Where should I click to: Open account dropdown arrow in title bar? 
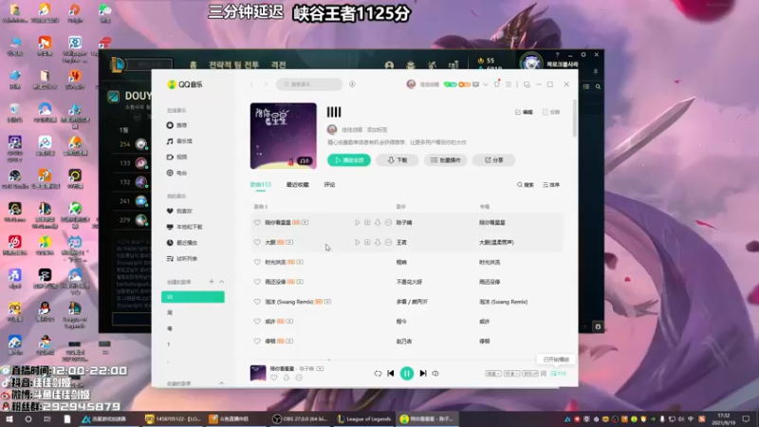point(486,84)
